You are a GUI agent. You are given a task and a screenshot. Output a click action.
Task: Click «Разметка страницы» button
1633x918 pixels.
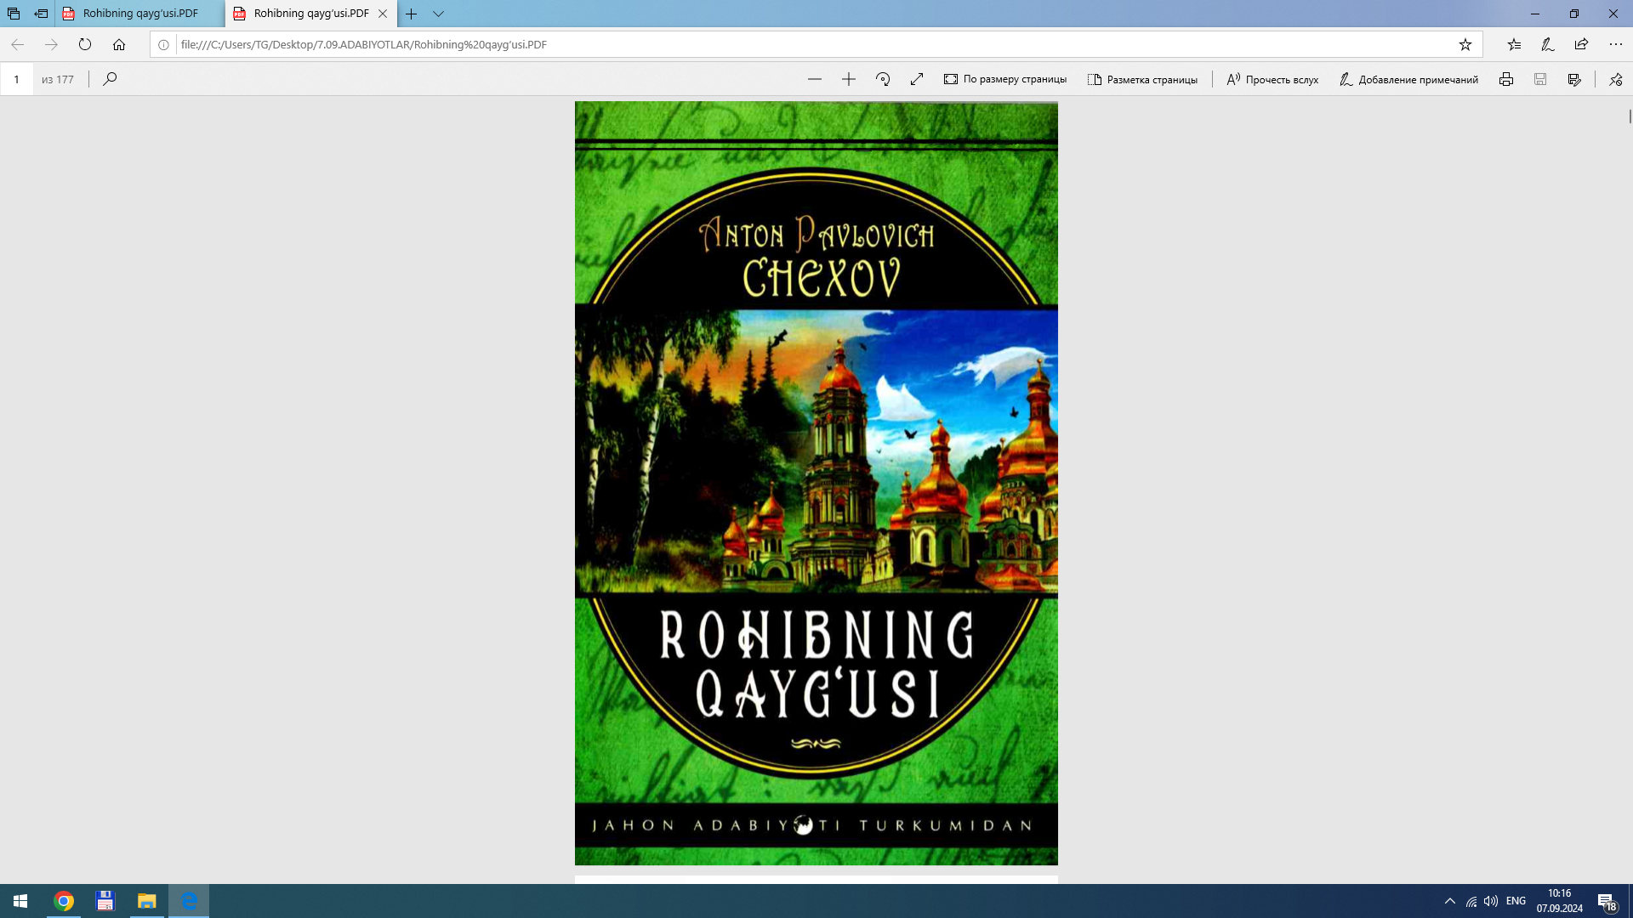coord(1143,78)
